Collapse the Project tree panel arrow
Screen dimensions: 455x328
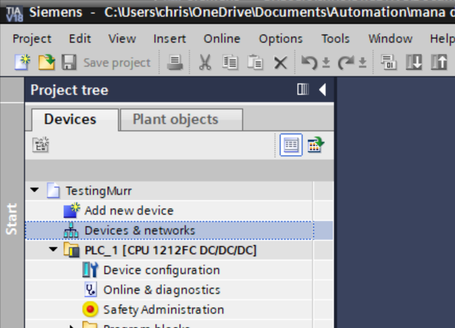[x=323, y=90]
